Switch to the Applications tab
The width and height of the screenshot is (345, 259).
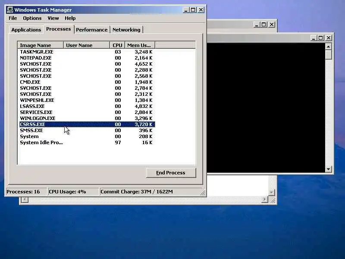[x=26, y=30]
